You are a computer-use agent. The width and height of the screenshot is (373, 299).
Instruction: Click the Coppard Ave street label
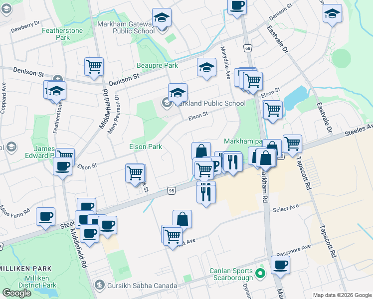pos(3,98)
